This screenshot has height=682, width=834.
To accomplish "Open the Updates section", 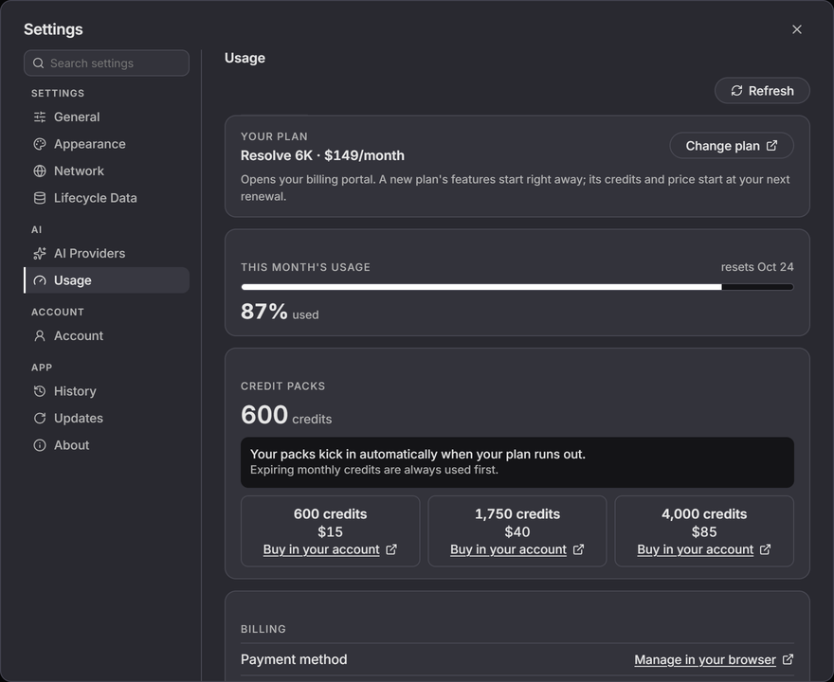I will pos(106,419).
